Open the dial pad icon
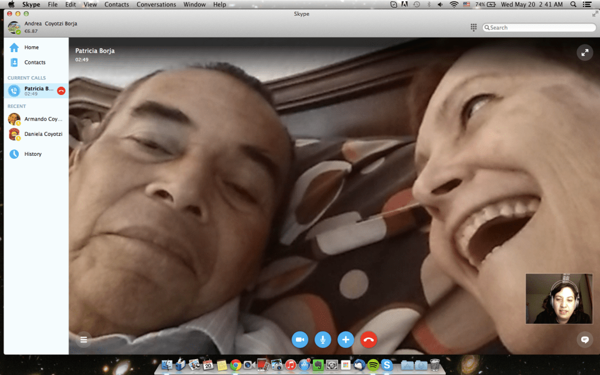Screen dimensions: 600x375 473,28
